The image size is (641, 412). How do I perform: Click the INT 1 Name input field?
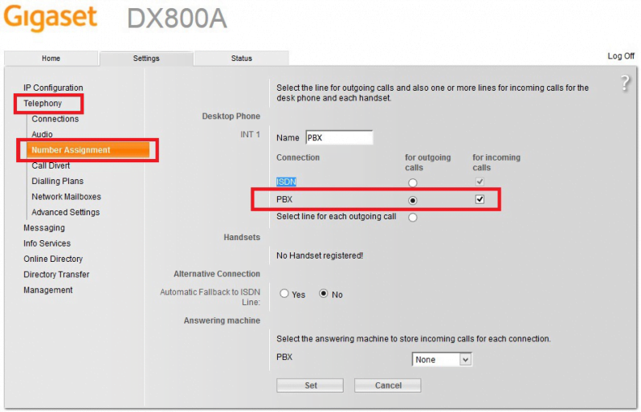(339, 138)
